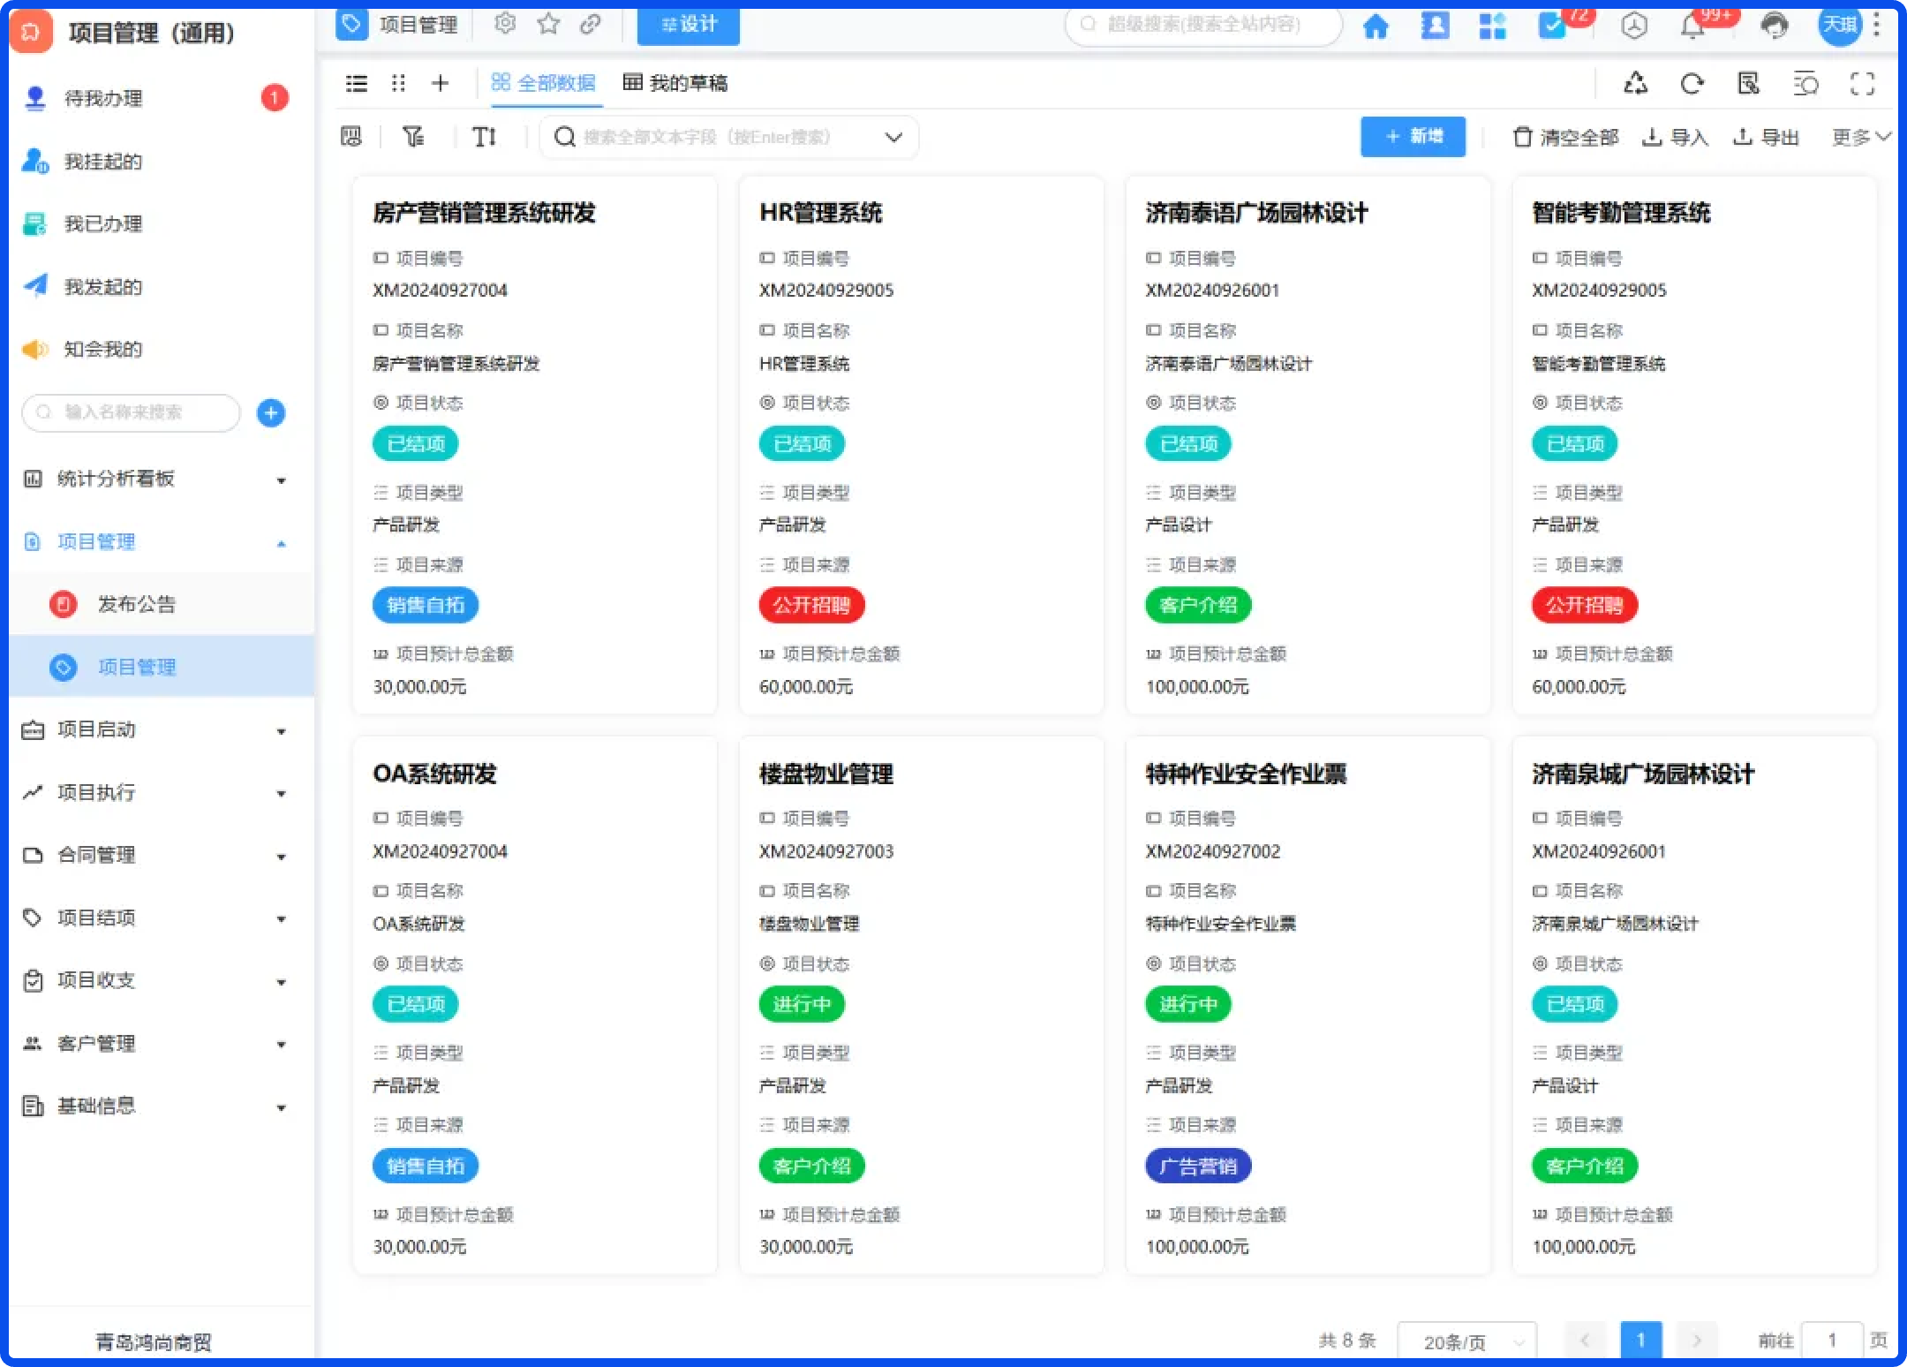点击顶部铃铛通知图标查看消息
This screenshot has width=1907, height=1367.
coord(1692,26)
